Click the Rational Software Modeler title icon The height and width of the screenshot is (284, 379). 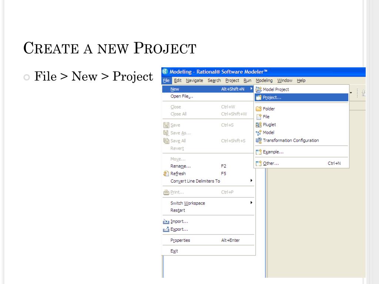[x=165, y=71]
